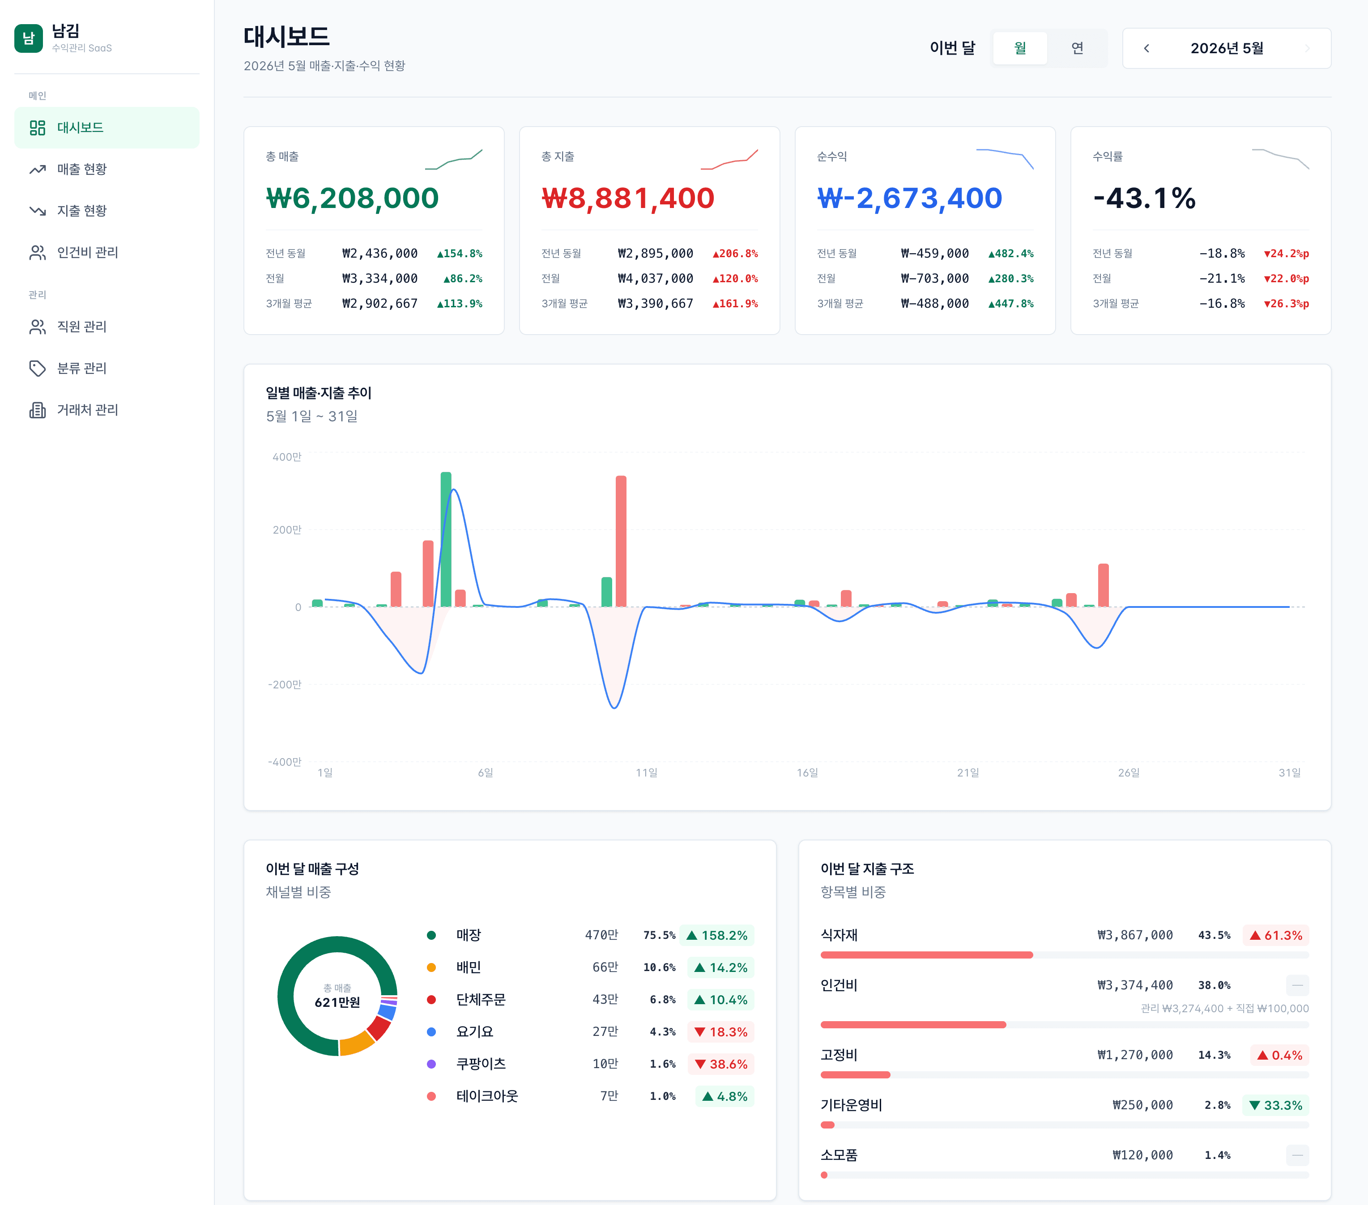Click the -43.1% profit margin value
The height and width of the screenshot is (1205, 1368).
pyautogui.click(x=1144, y=198)
